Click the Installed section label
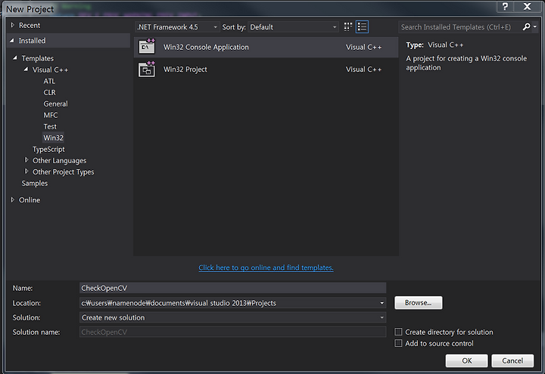This screenshot has width=545, height=374. [x=32, y=41]
